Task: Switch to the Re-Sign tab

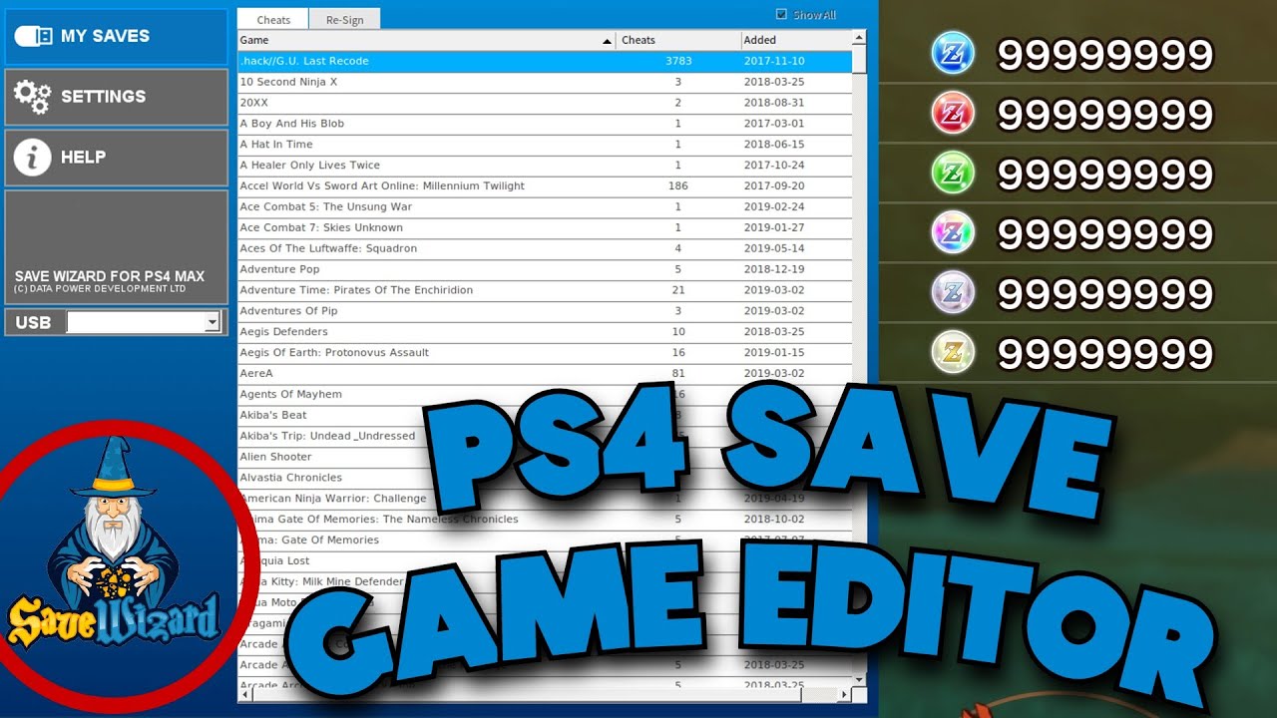Action: pyautogui.click(x=344, y=19)
